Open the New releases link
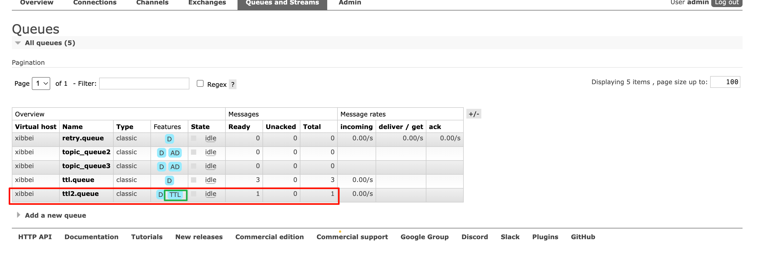The width and height of the screenshot is (757, 268). [x=199, y=237]
